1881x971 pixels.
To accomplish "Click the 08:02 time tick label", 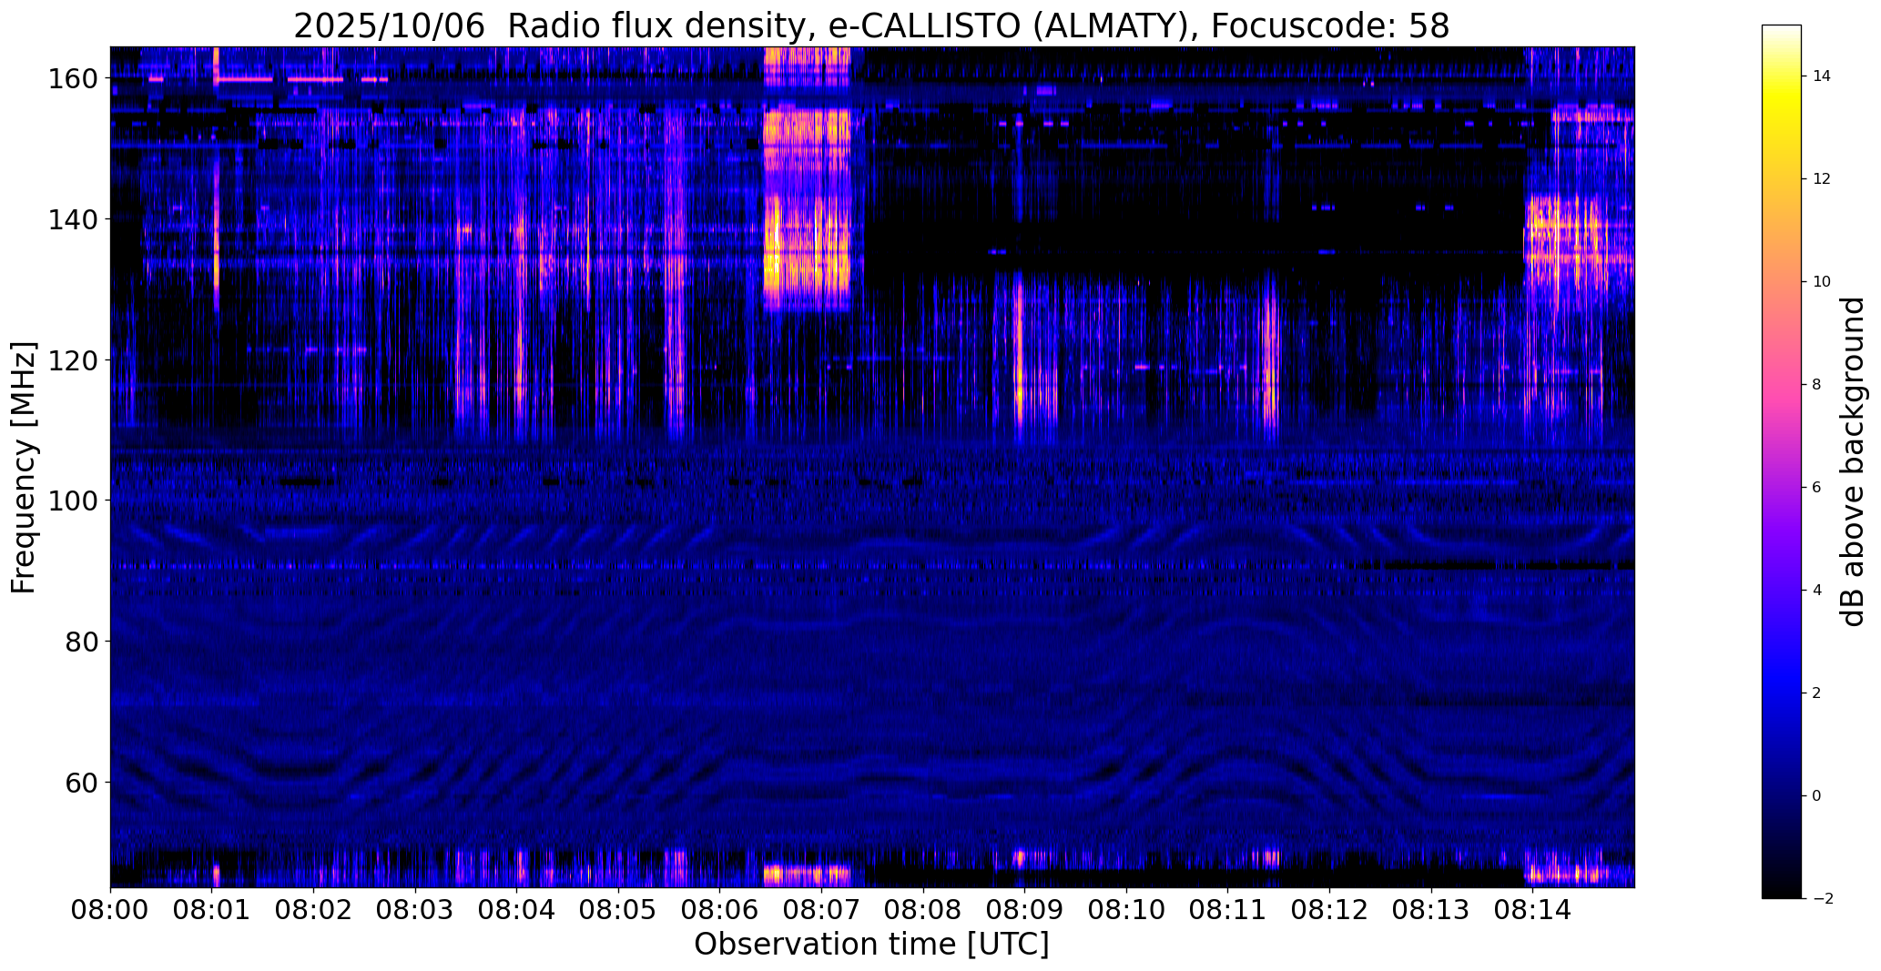I will click(x=314, y=909).
